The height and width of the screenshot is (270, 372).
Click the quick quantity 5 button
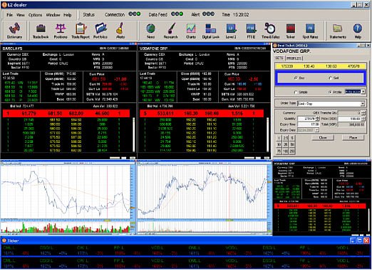point(292,138)
